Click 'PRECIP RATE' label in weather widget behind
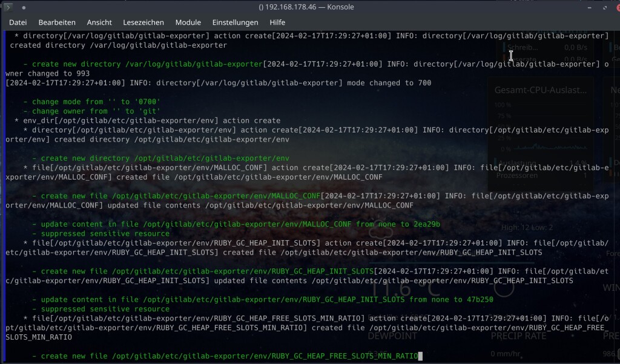 pyautogui.click(x=518, y=336)
